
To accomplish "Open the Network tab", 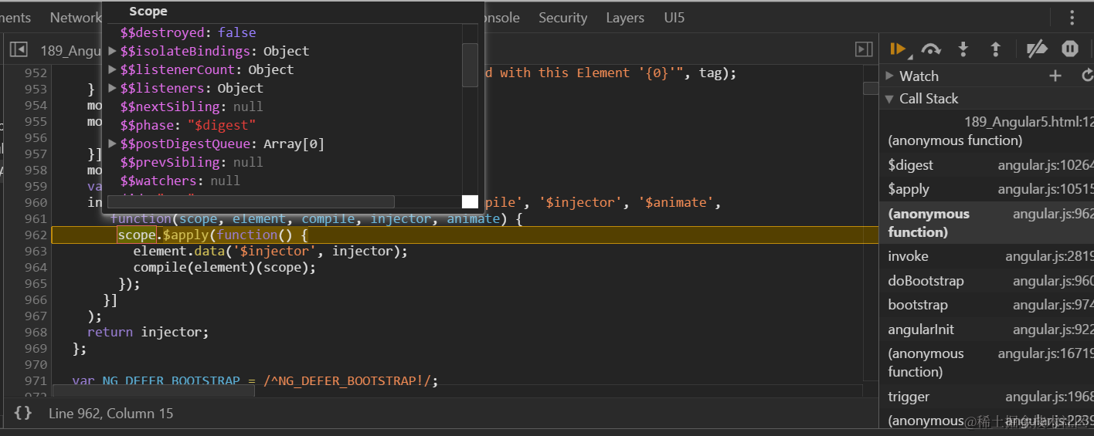I will coord(75,18).
